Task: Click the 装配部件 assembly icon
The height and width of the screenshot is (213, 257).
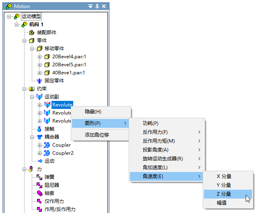Action: (x=32, y=33)
